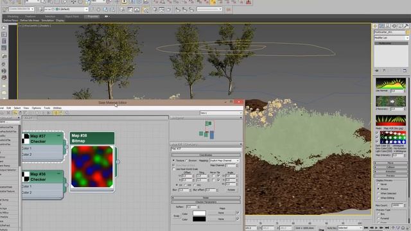Switch to the Populate ribbon tab
411x231 pixels.
tap(92, 17)
